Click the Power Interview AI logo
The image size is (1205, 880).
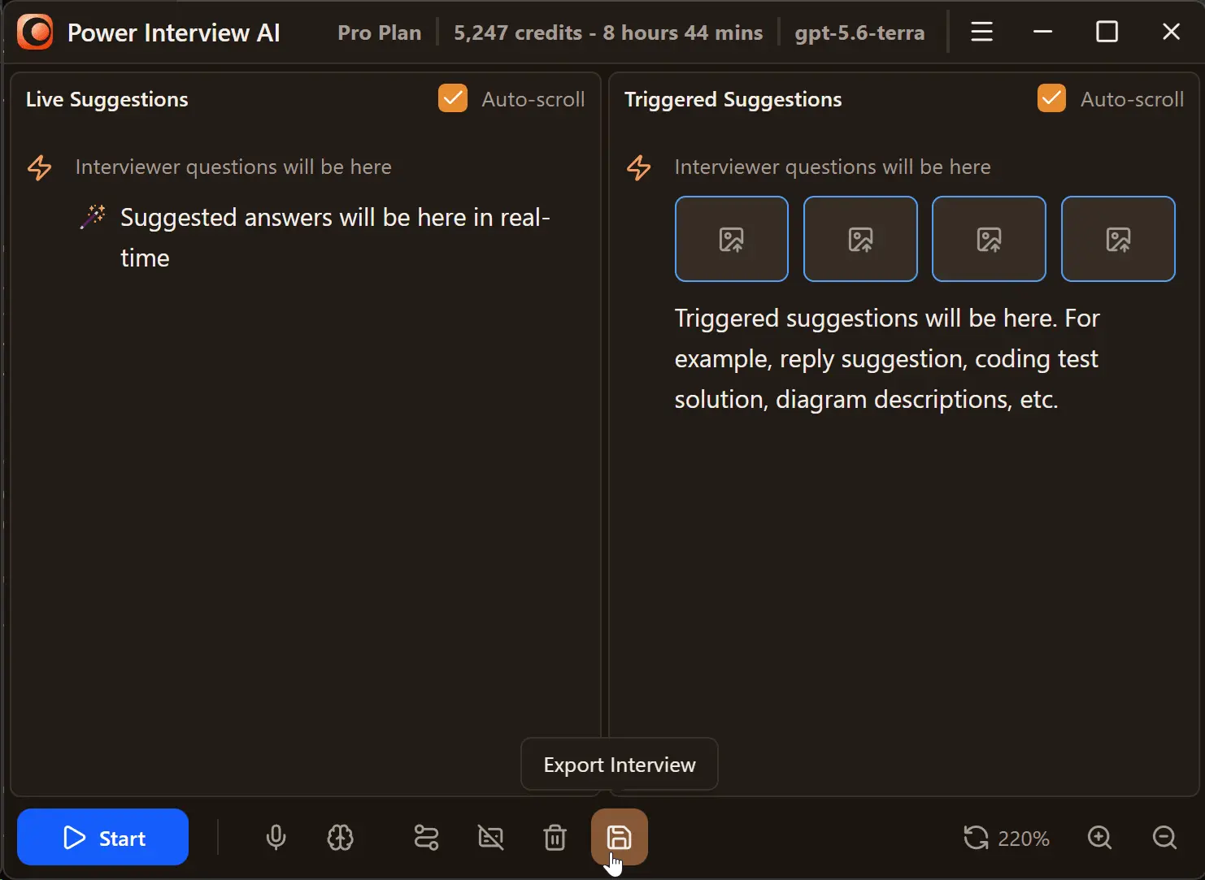pyautogui.click(x=35, y=33)
